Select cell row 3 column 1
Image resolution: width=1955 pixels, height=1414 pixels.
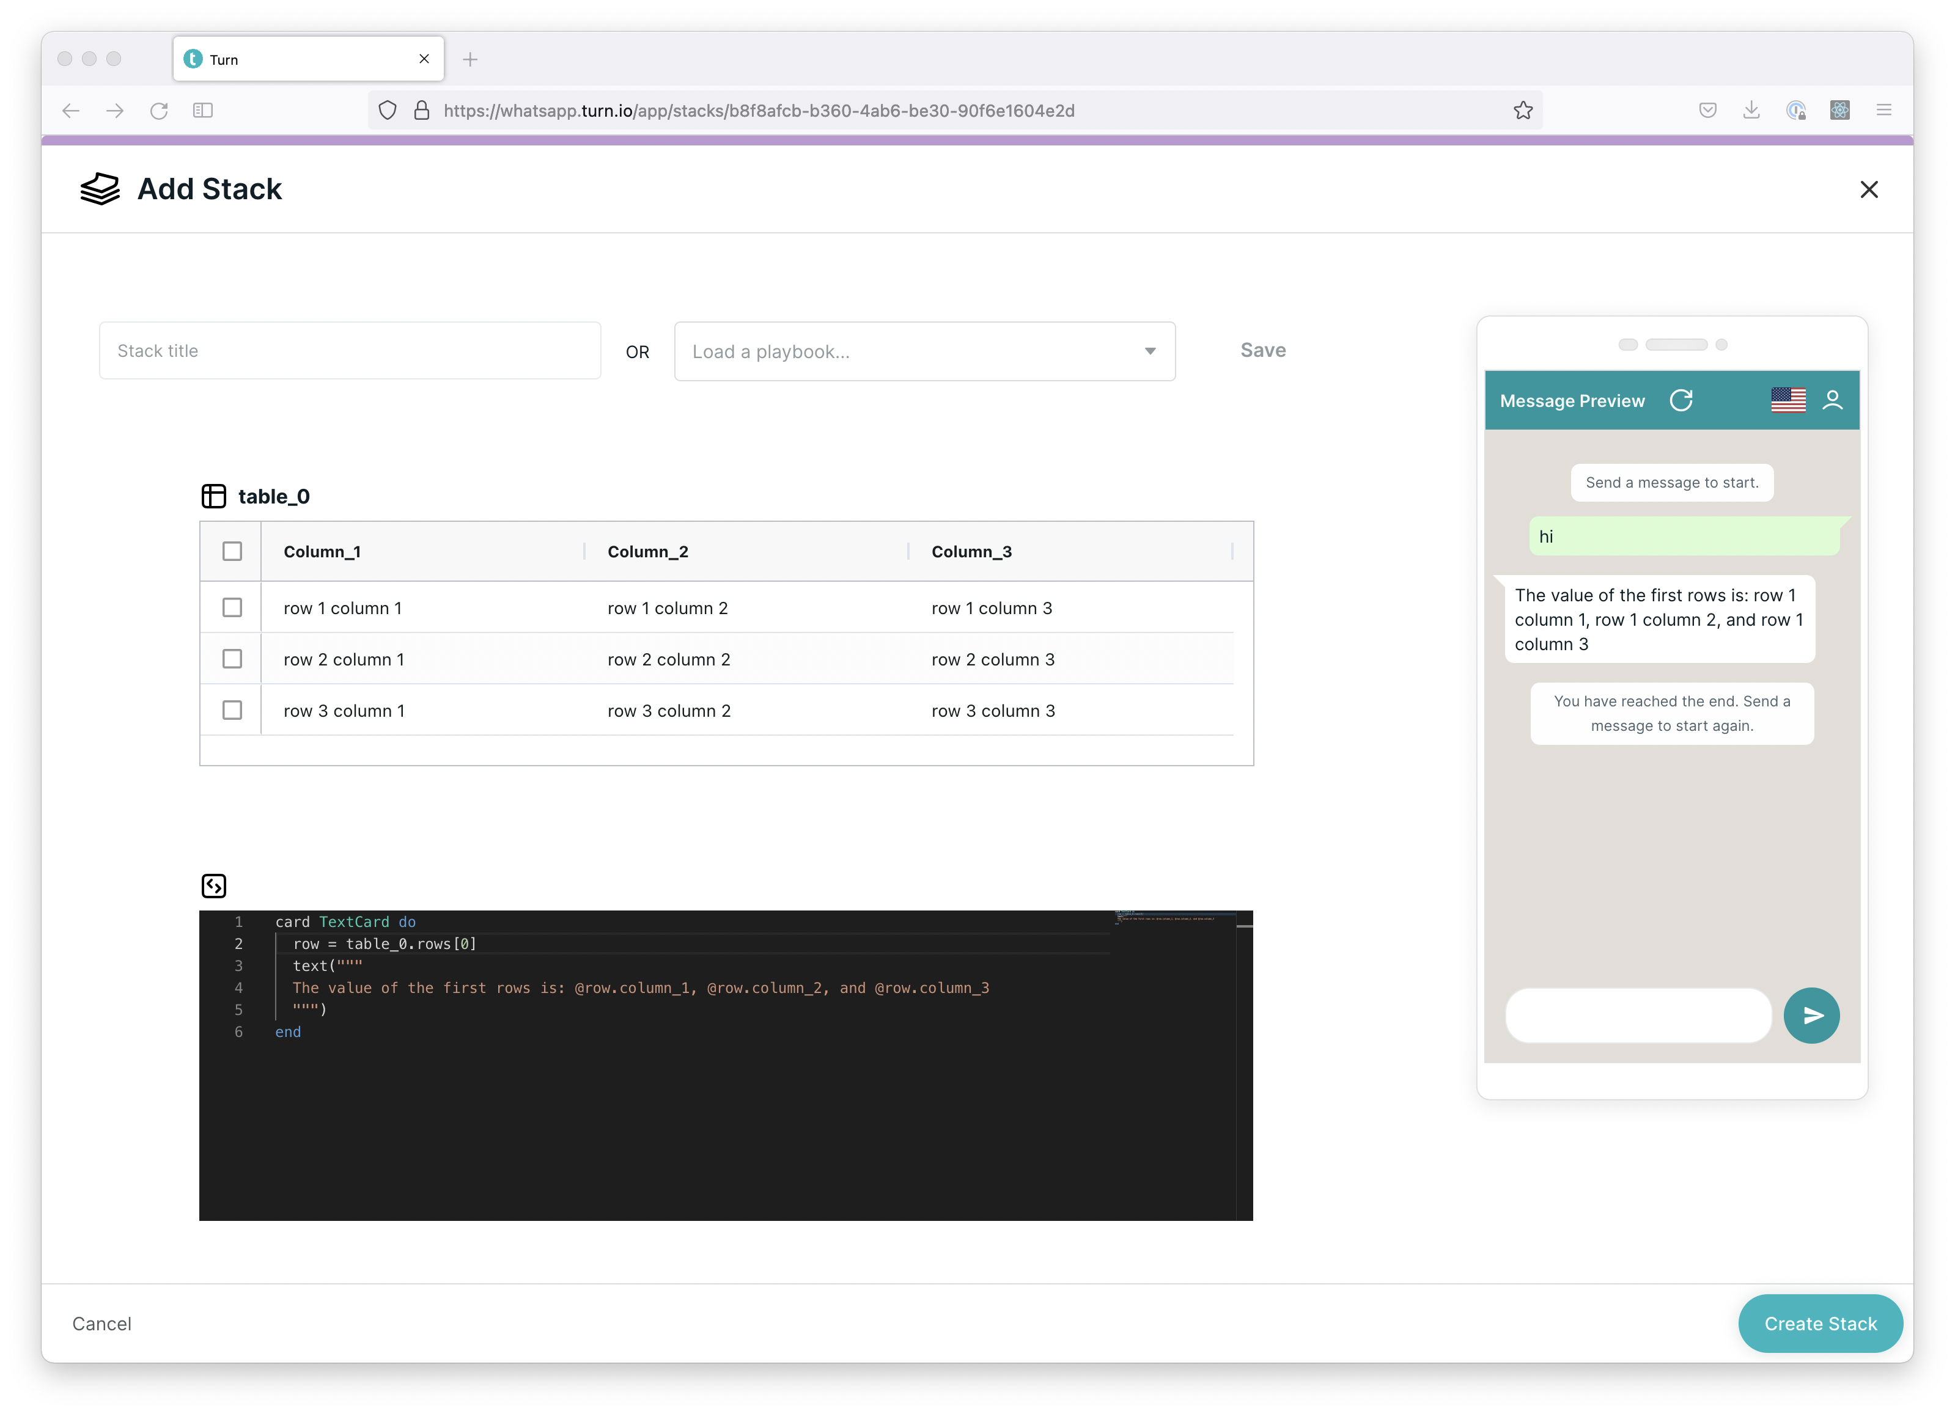point(344,710)
